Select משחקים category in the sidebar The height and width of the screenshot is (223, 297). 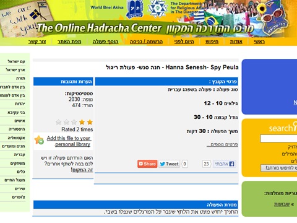(17, 163)
